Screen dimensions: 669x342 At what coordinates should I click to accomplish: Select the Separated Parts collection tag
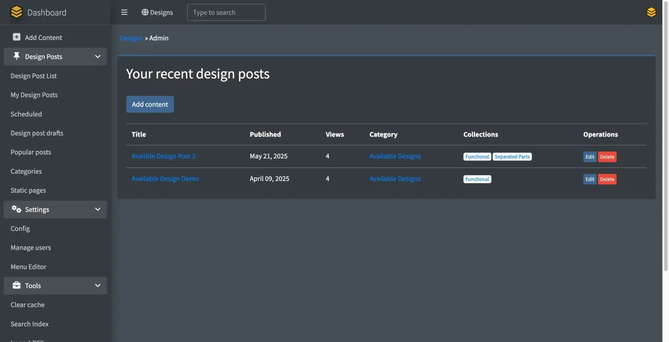pos(512,157)
